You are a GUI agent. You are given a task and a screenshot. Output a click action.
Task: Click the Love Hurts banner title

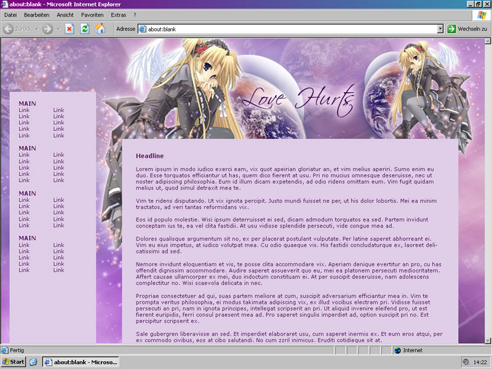click(x=298, y=100)
